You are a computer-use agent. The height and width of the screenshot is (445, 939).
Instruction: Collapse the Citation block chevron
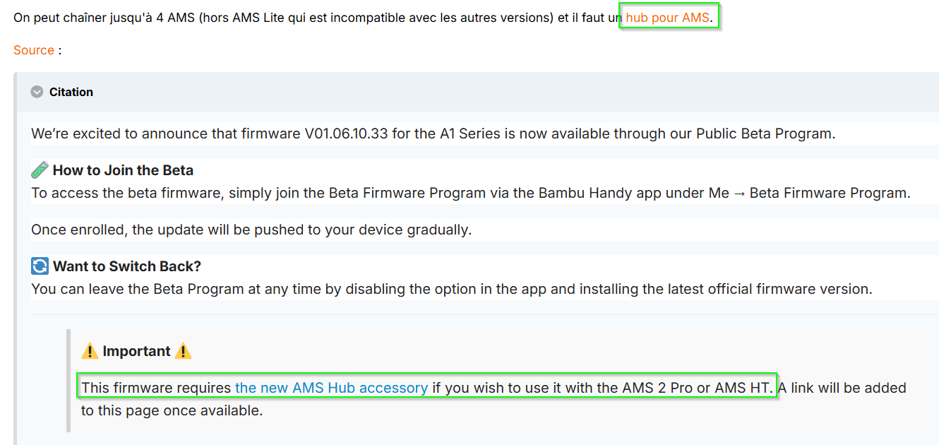click(x=37, y=92)
